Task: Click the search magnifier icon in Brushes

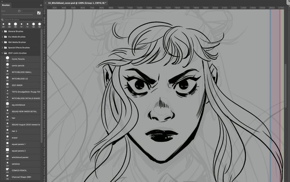Action: pos(2,20)
